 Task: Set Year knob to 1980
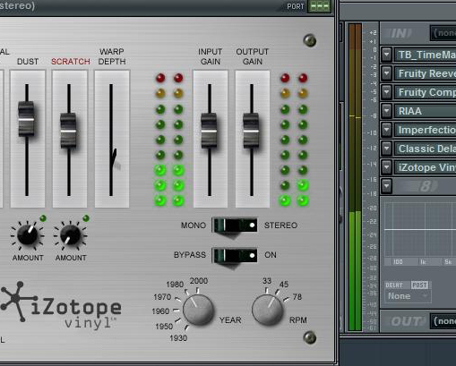[175, 285]
